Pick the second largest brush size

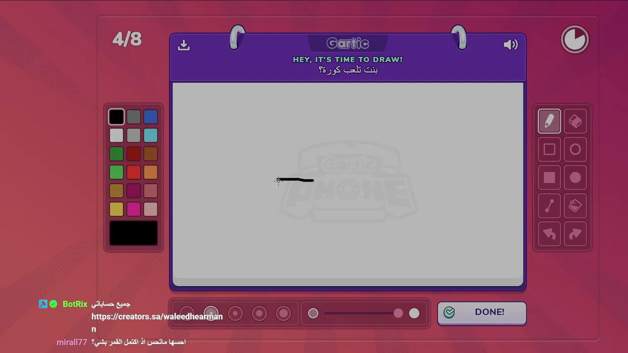[259, 313]
